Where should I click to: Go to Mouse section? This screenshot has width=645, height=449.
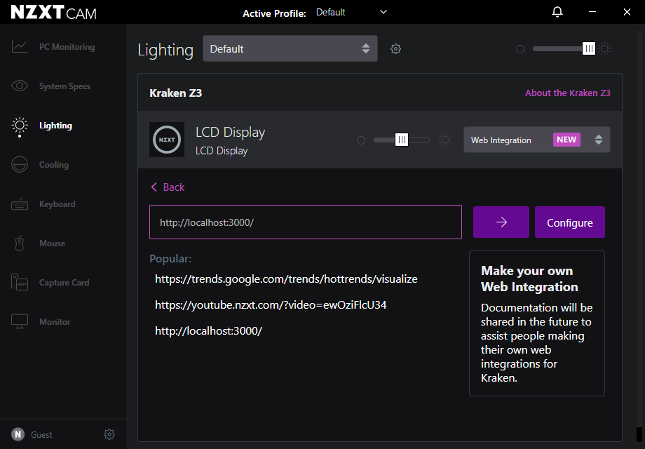53,243
